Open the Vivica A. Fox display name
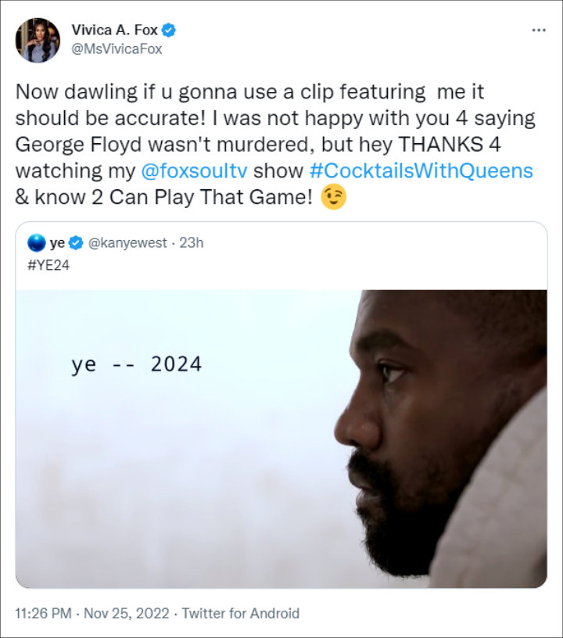 [x=115, y=31]
